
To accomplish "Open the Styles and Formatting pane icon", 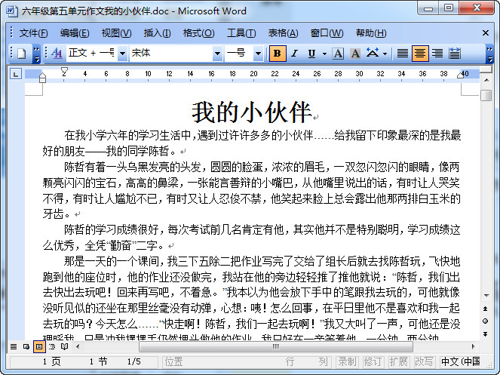I will point(57,54).
